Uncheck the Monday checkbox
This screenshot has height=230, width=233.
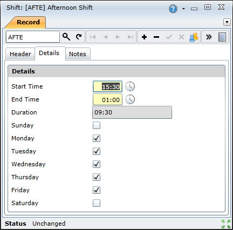[x=97, y=138]
